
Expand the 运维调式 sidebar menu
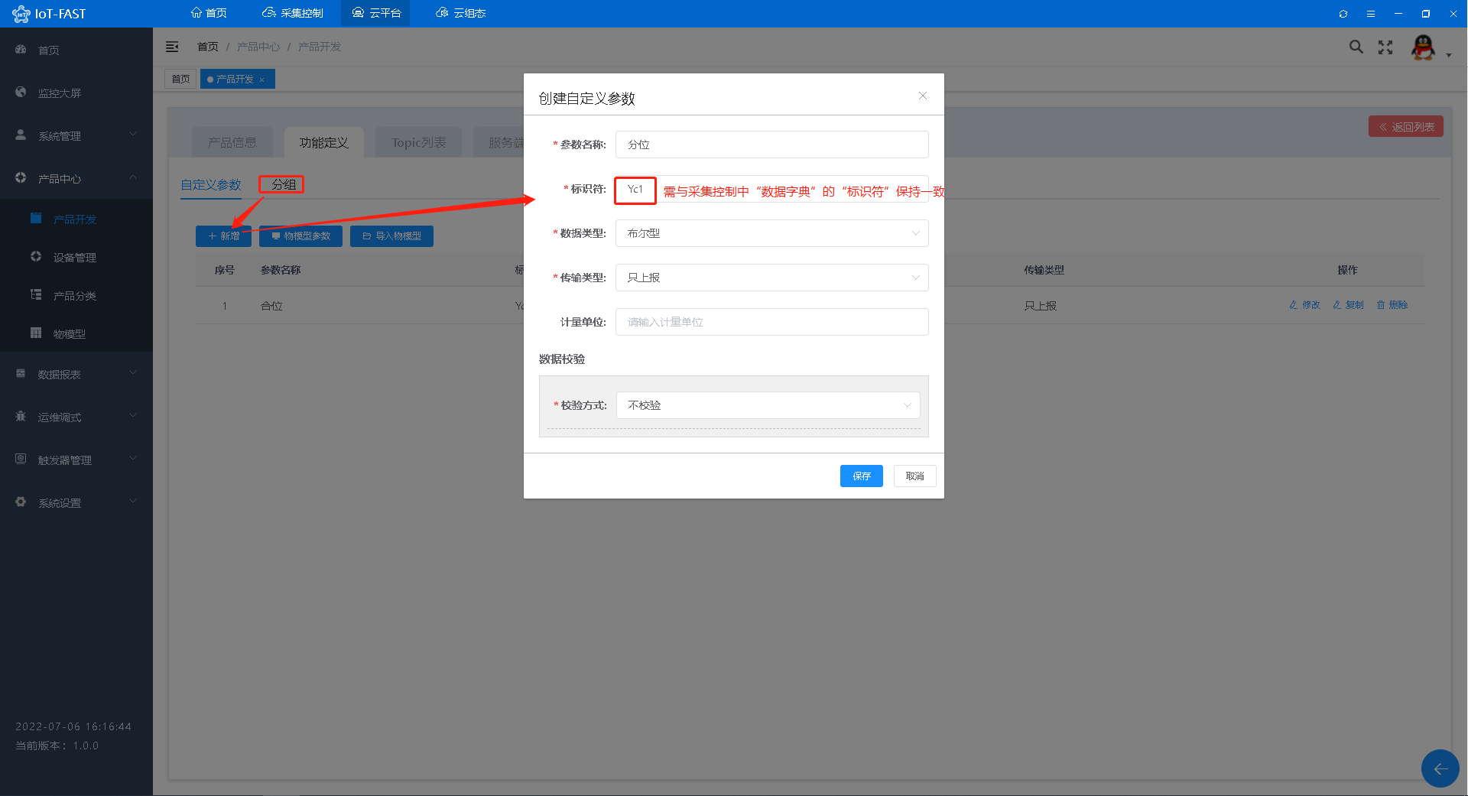[x=76, y=417]
